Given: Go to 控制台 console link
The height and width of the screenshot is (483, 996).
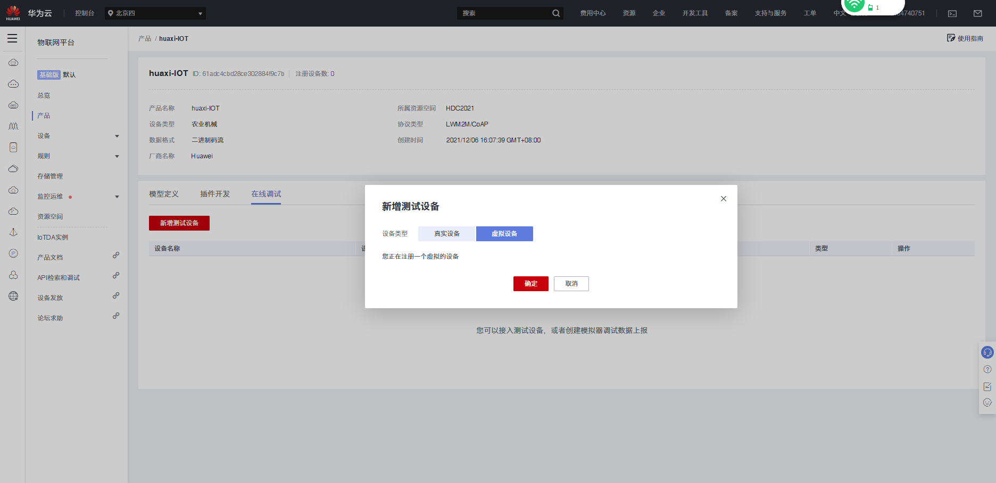Looking at the screenshot, I should tap(85, 13).
